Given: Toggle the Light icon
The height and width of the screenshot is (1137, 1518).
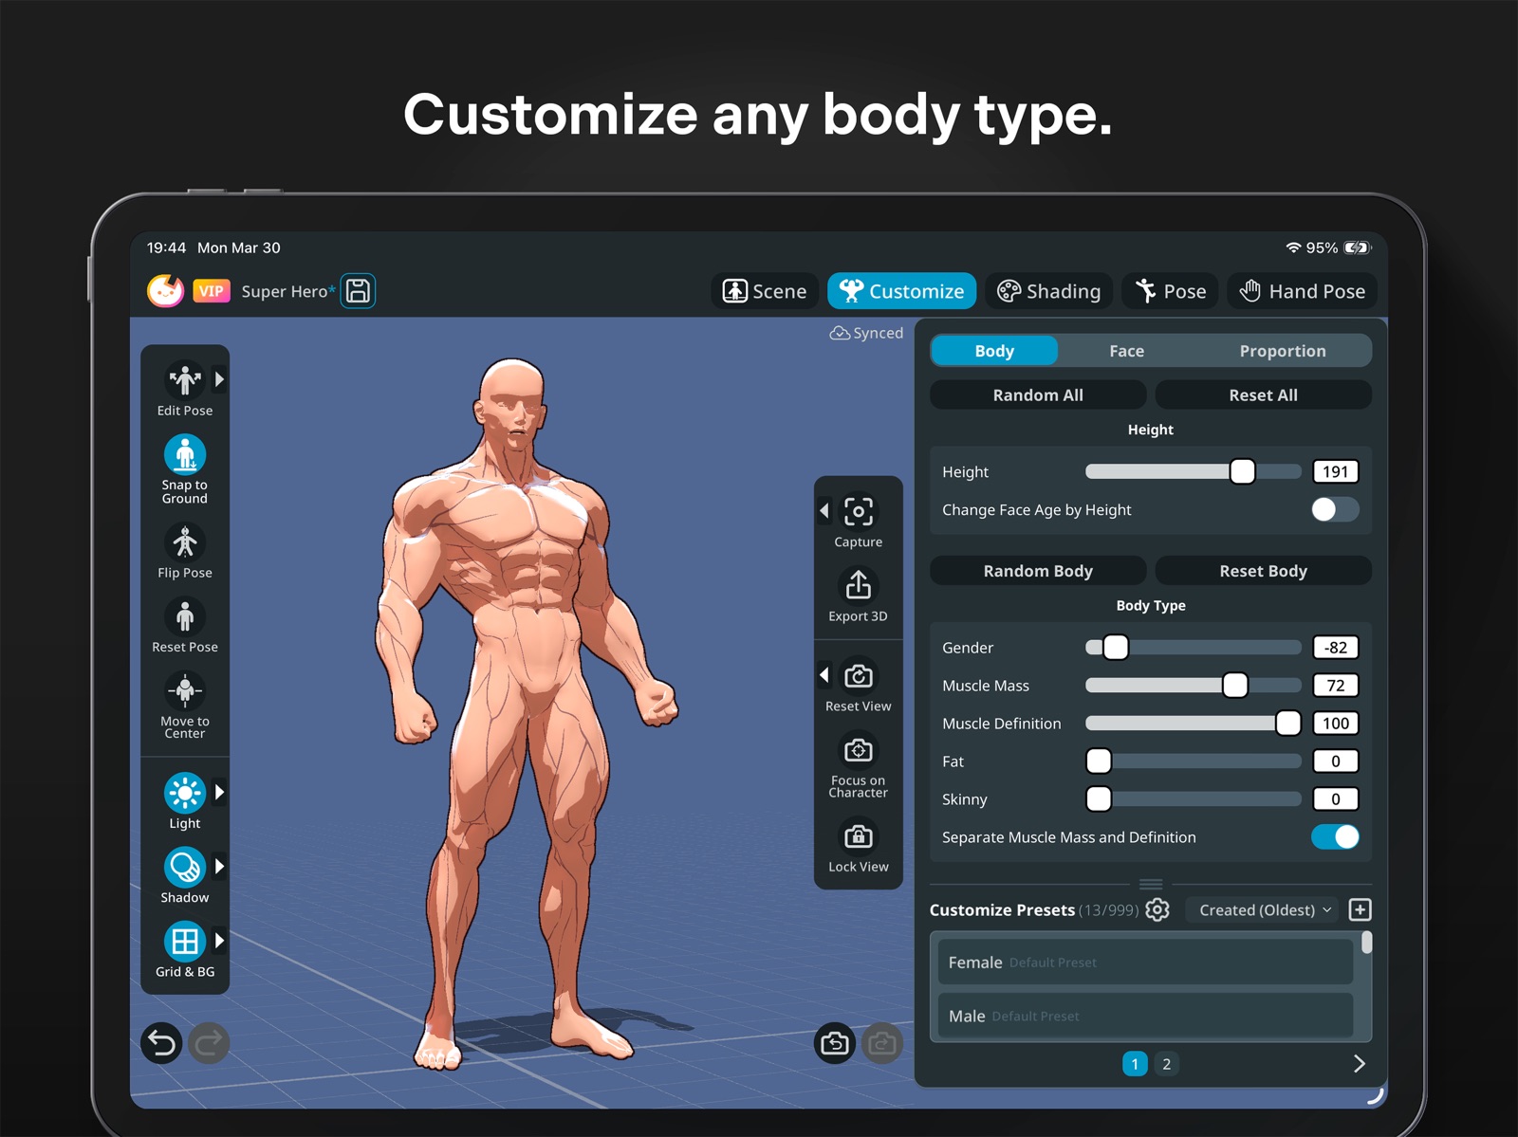Looking at the screenshot, I should pyautogui.click(x=185, y=793).
